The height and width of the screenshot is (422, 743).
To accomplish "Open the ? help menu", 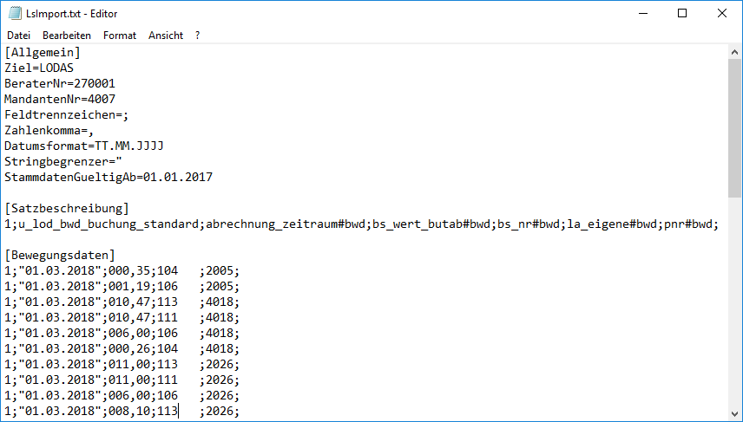I will pos(198,36).
